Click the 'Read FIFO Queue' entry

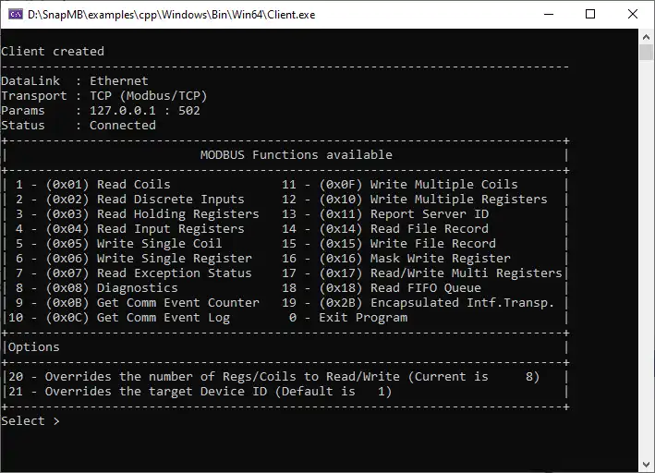[x=425, y=288]
